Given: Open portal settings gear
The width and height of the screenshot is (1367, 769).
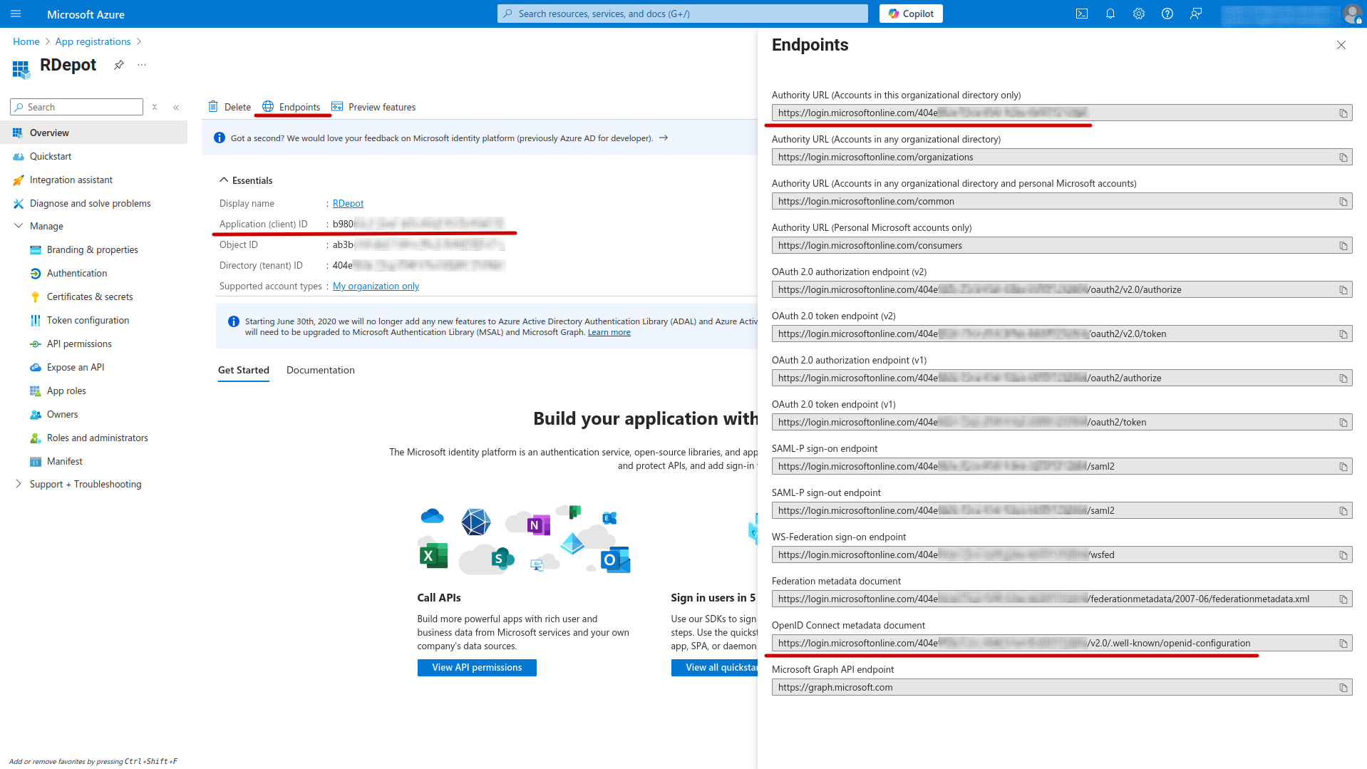Looking at the screenshot, I should (x=1138, y=14).
